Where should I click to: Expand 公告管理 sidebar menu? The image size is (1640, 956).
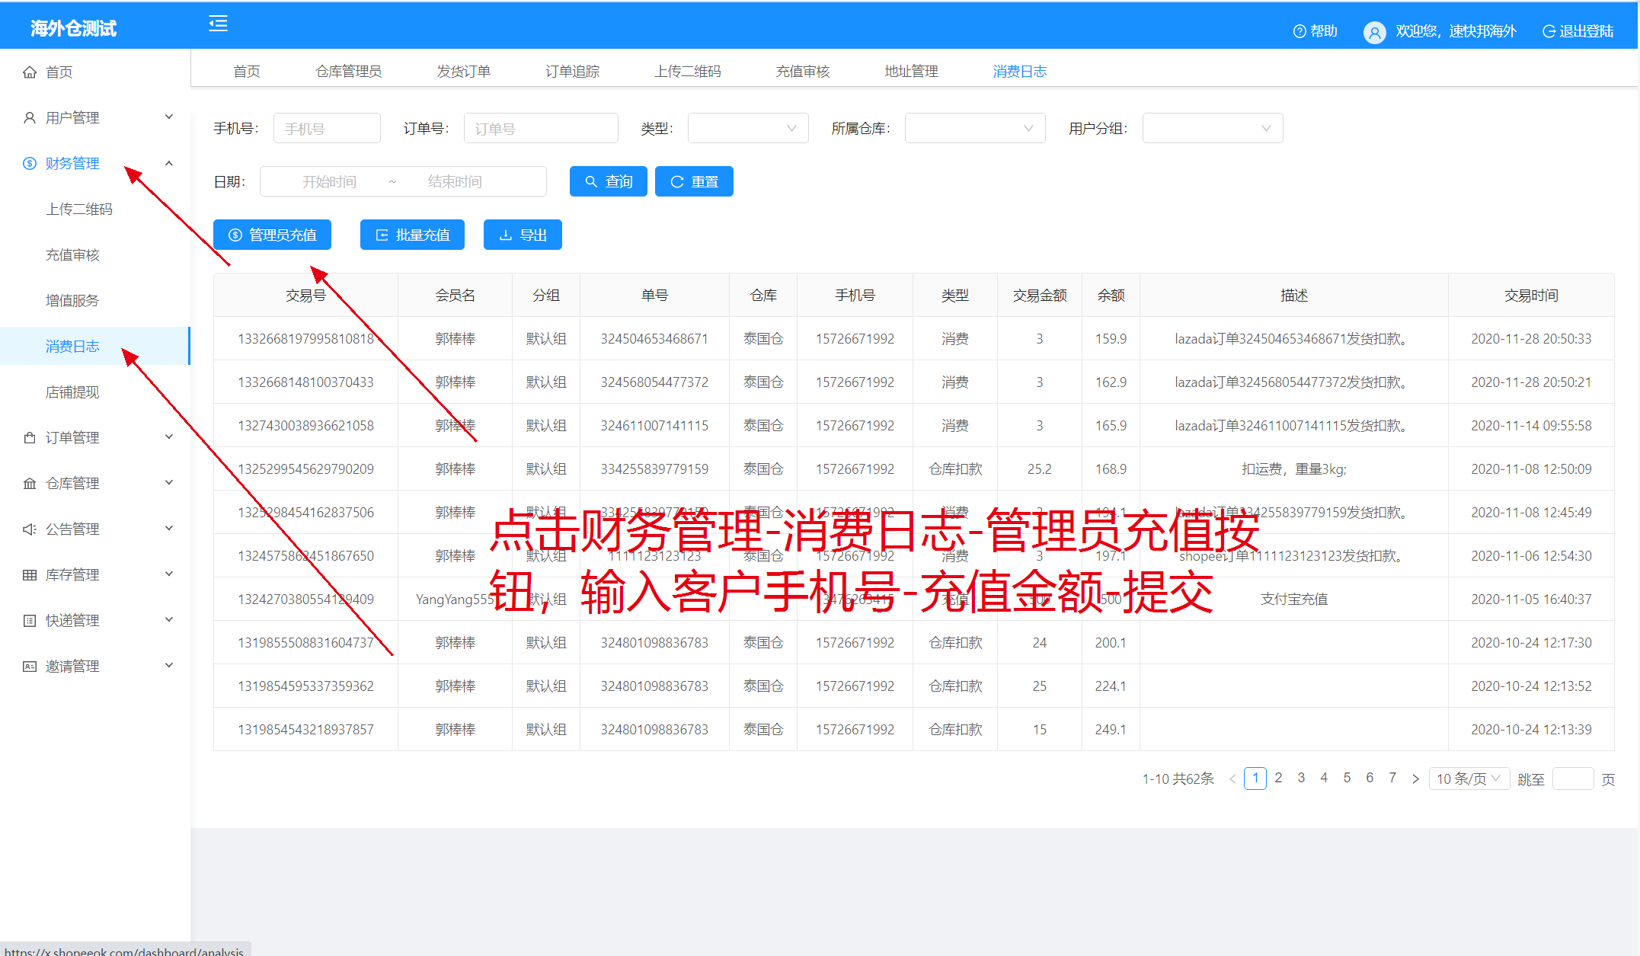pyautogui.click(x=169, y=528)
